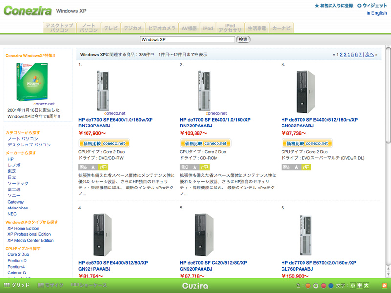This screenshot has height=293, width=391.
Task: Open the iPodアクセサリ tab
Action: [230, 28]
